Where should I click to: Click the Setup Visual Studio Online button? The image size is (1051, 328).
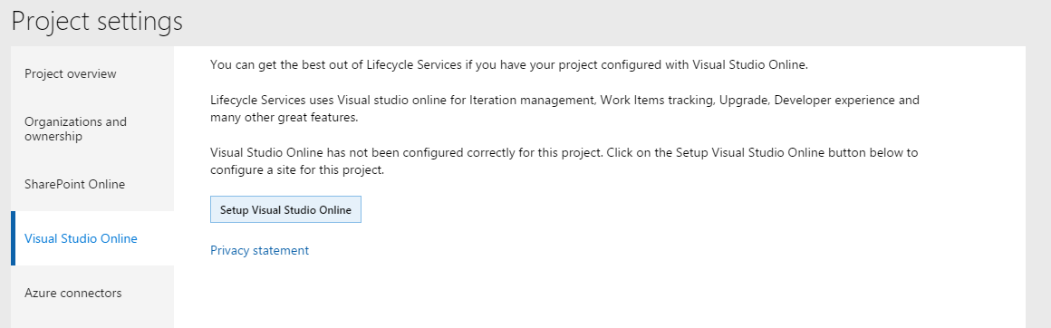[285, 209]
